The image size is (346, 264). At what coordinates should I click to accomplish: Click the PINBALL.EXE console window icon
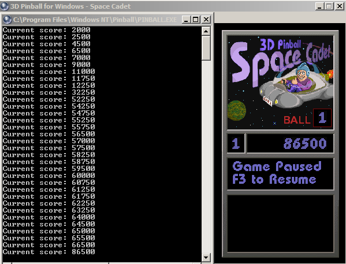[8, 20]
